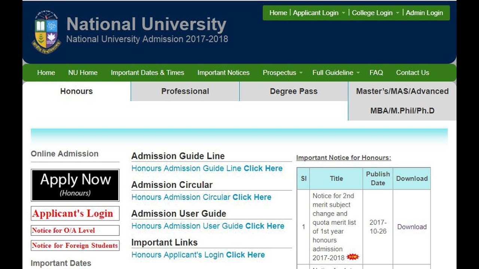This screenshot has height=269, width=479.
Task: Click the Sl column header
Action: tap(303, 179)
